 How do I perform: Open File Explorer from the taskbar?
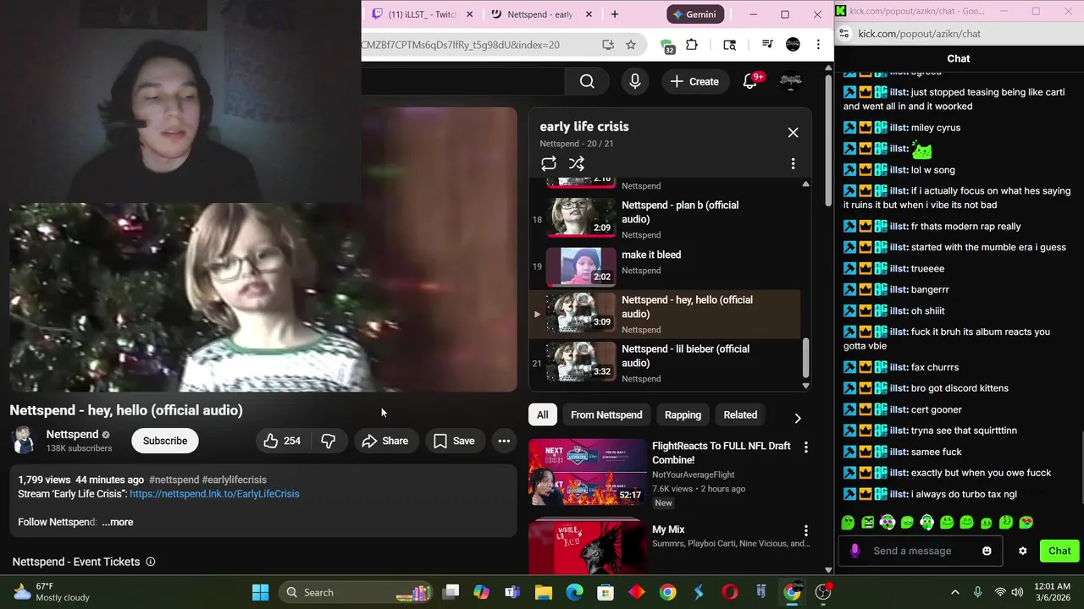tap(543, 592)
